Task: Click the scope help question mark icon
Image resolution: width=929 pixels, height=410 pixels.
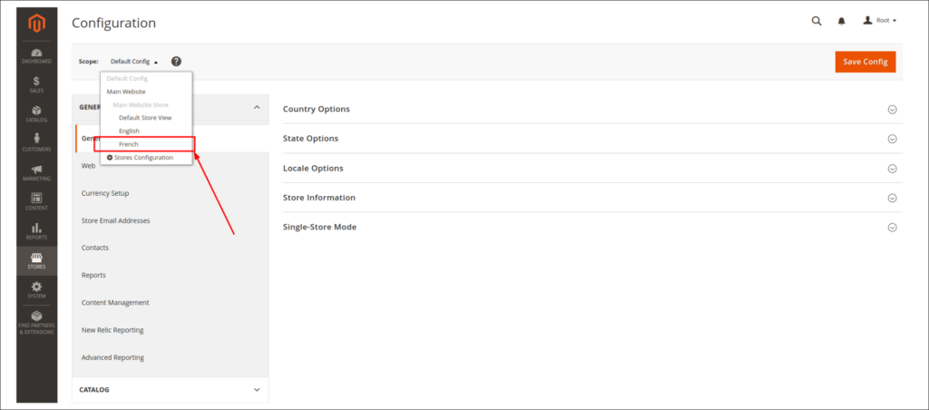Action: (176, 61)
